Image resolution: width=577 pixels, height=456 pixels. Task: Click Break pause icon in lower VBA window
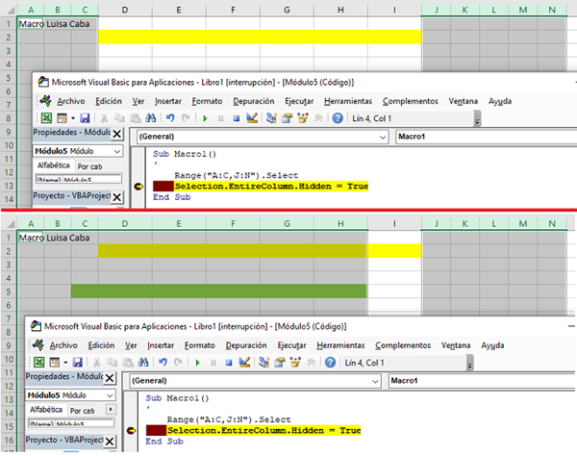click(x=213, y=362)
